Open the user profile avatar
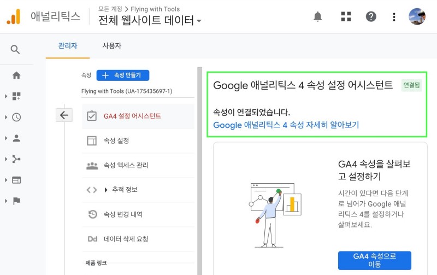Image resolution: width=437 pixels, height=275 pixels. [x=417, y=16]
